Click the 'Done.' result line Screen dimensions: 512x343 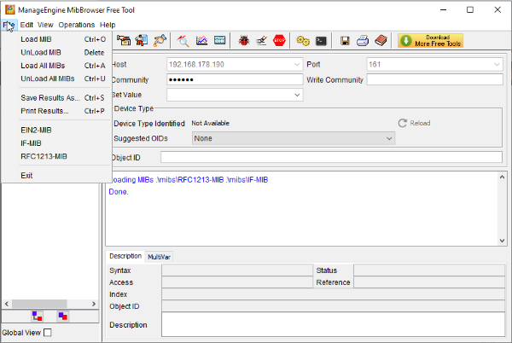[x=119, y=192]
